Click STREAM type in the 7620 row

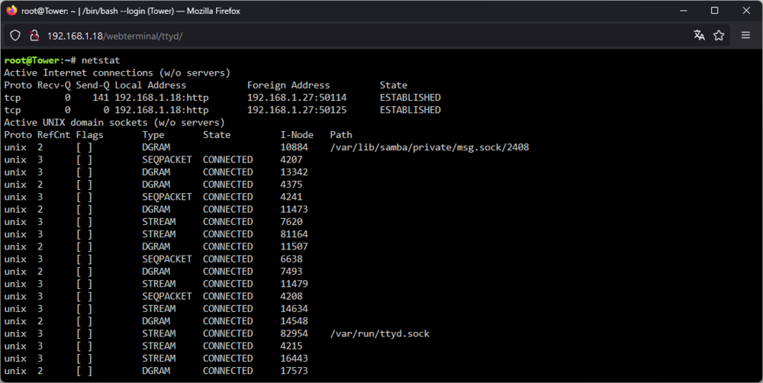(159, 222)
